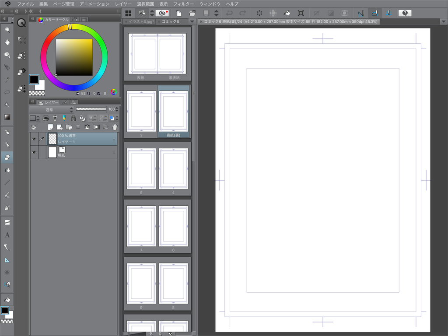
Task: Adjust the opacity 100 stepper
Action: (x=117, y=109)
